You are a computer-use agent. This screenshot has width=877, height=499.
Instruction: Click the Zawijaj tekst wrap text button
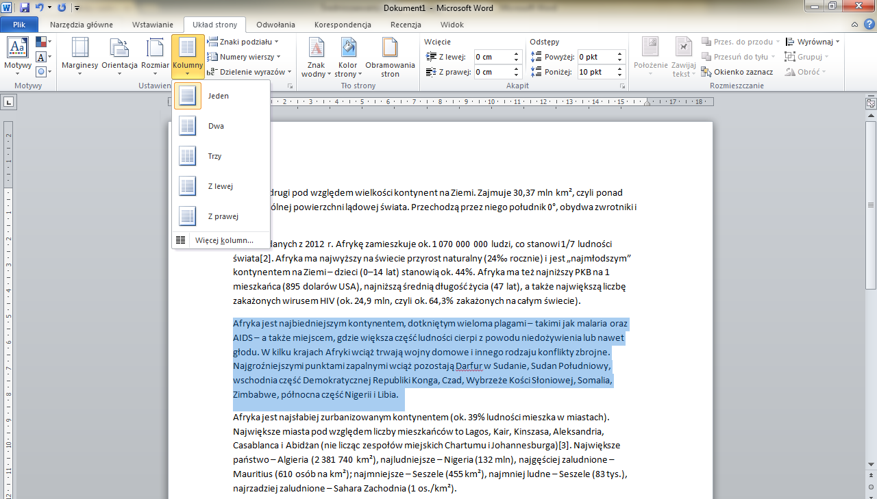684,57
